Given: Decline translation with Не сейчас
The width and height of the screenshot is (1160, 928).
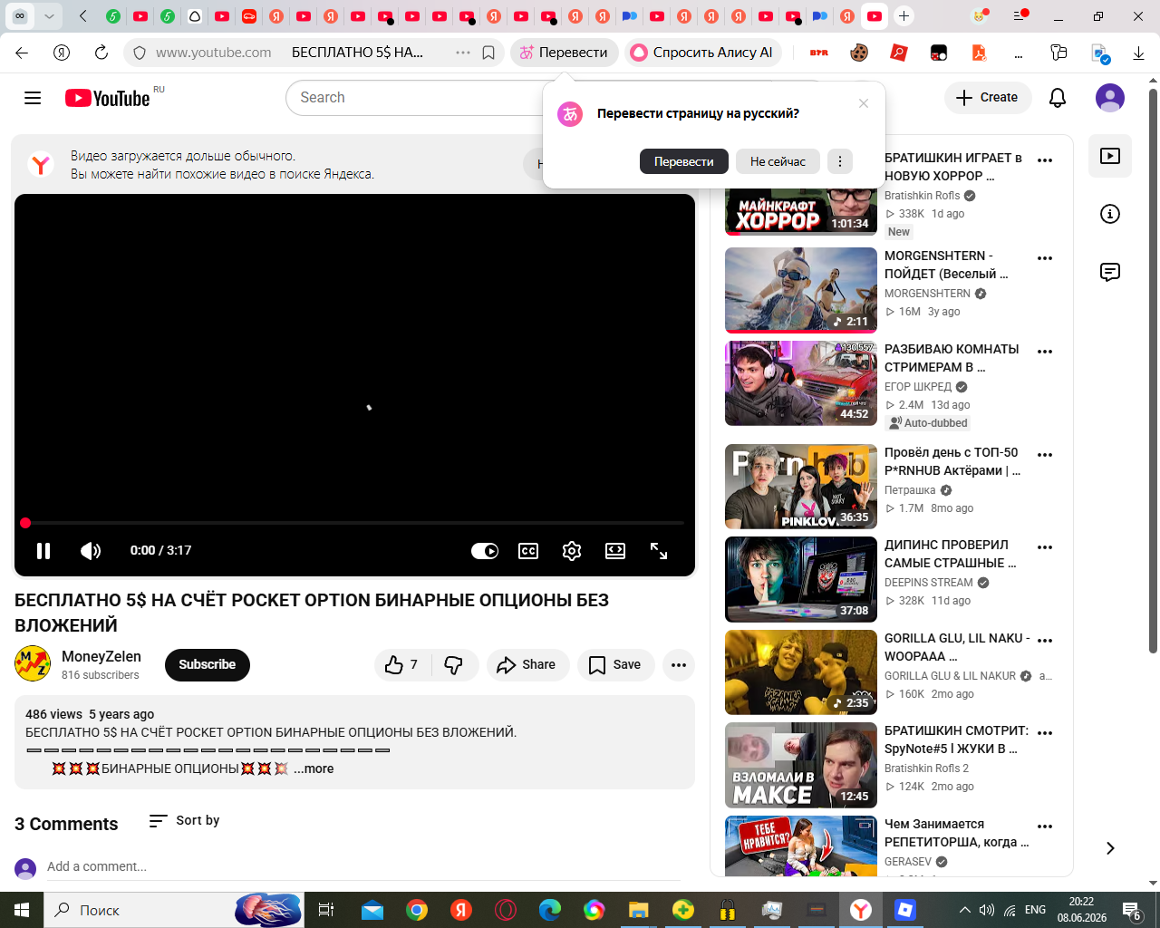Looking at the screenshot, I should (x=778, y=161).
